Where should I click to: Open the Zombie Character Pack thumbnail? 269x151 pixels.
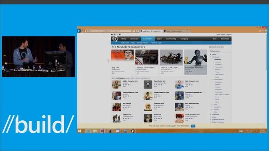pos(117,96)
